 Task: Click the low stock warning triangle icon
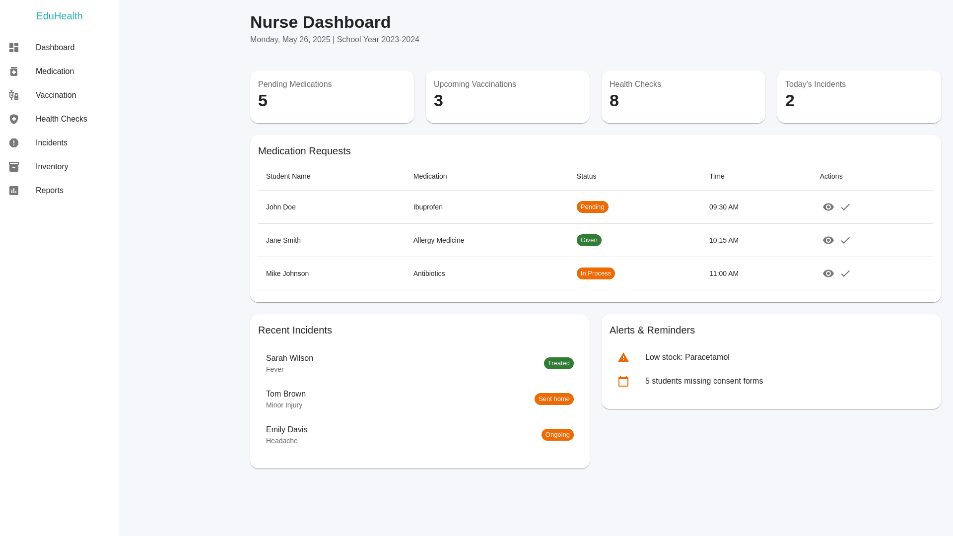(x=623, y=357)
